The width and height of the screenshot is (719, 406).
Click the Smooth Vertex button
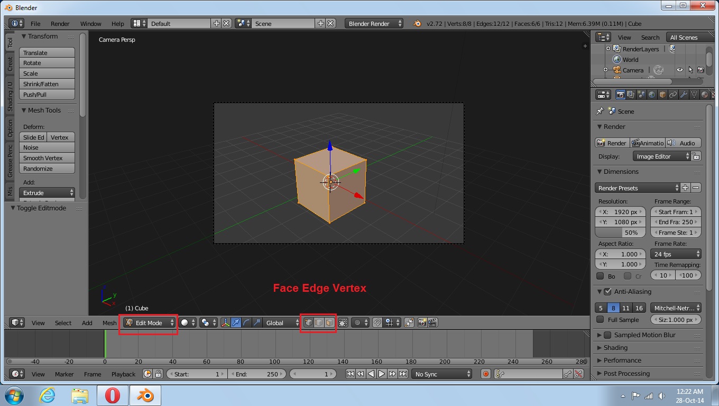[x=47, y=158]
